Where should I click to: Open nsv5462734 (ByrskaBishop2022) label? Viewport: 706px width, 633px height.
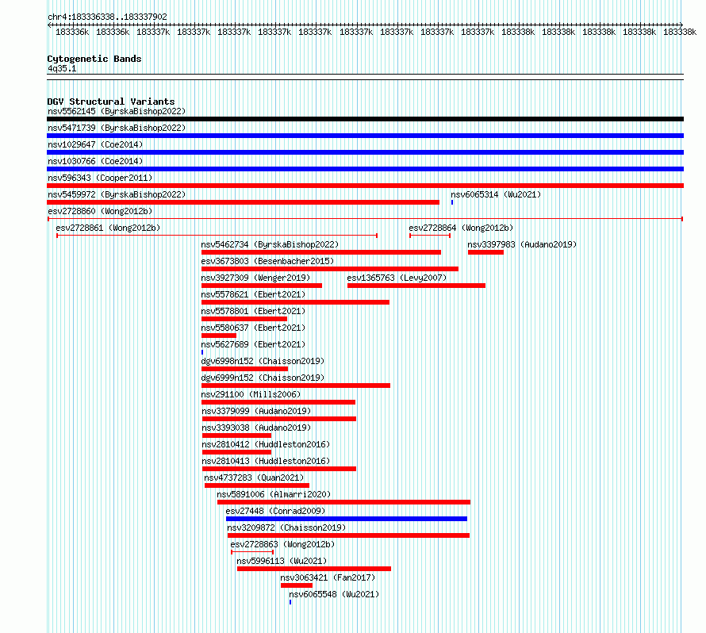[270, 244]
